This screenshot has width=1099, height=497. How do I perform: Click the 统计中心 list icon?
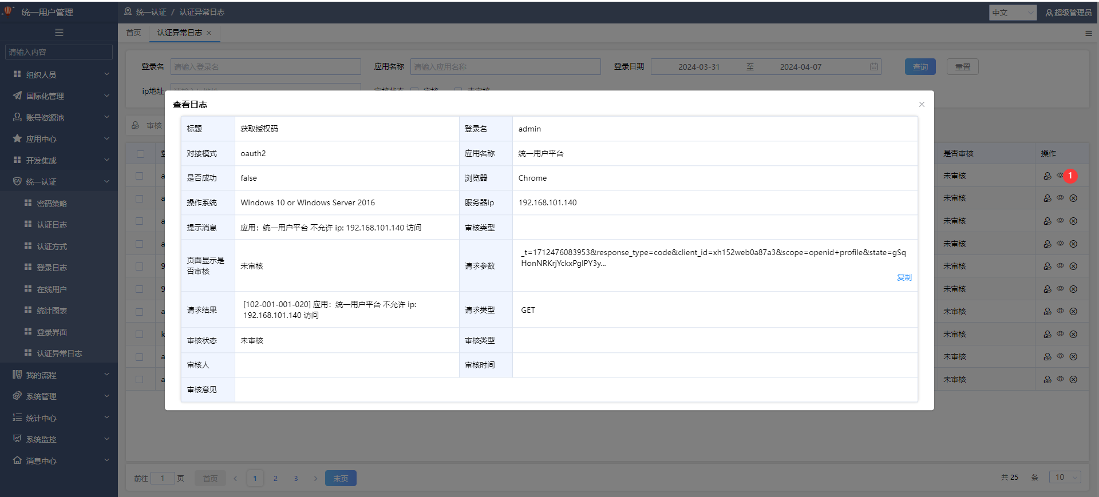(17, 418)
